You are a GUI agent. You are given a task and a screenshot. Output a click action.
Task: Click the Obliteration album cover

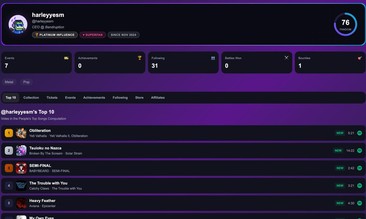pyautogui.click(x=21, y=133)
